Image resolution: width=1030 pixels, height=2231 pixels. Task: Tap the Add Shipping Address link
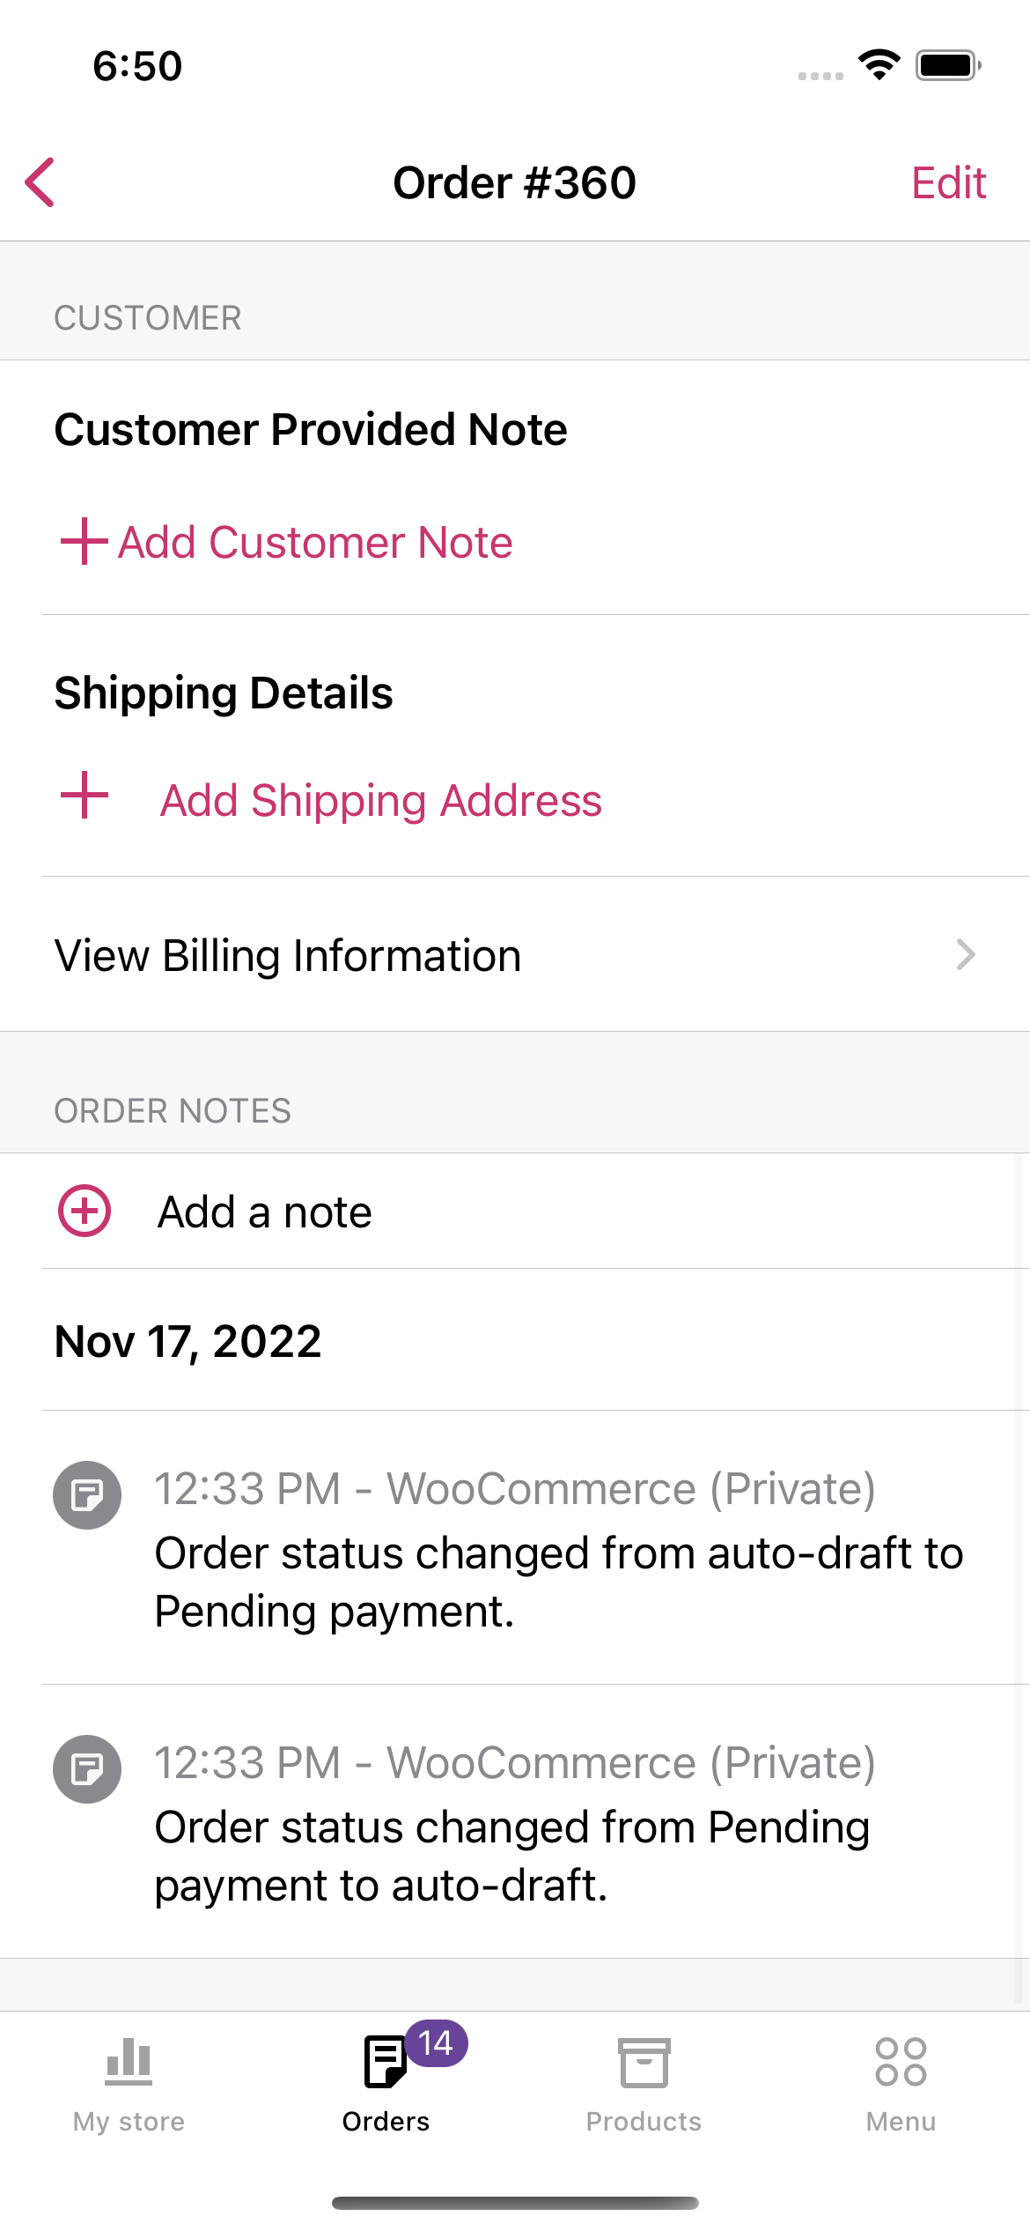coord(381,800)
